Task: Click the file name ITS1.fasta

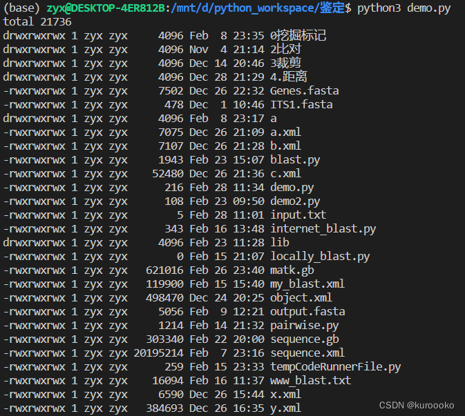Action: pyautogui.click(x=301, y=105)
